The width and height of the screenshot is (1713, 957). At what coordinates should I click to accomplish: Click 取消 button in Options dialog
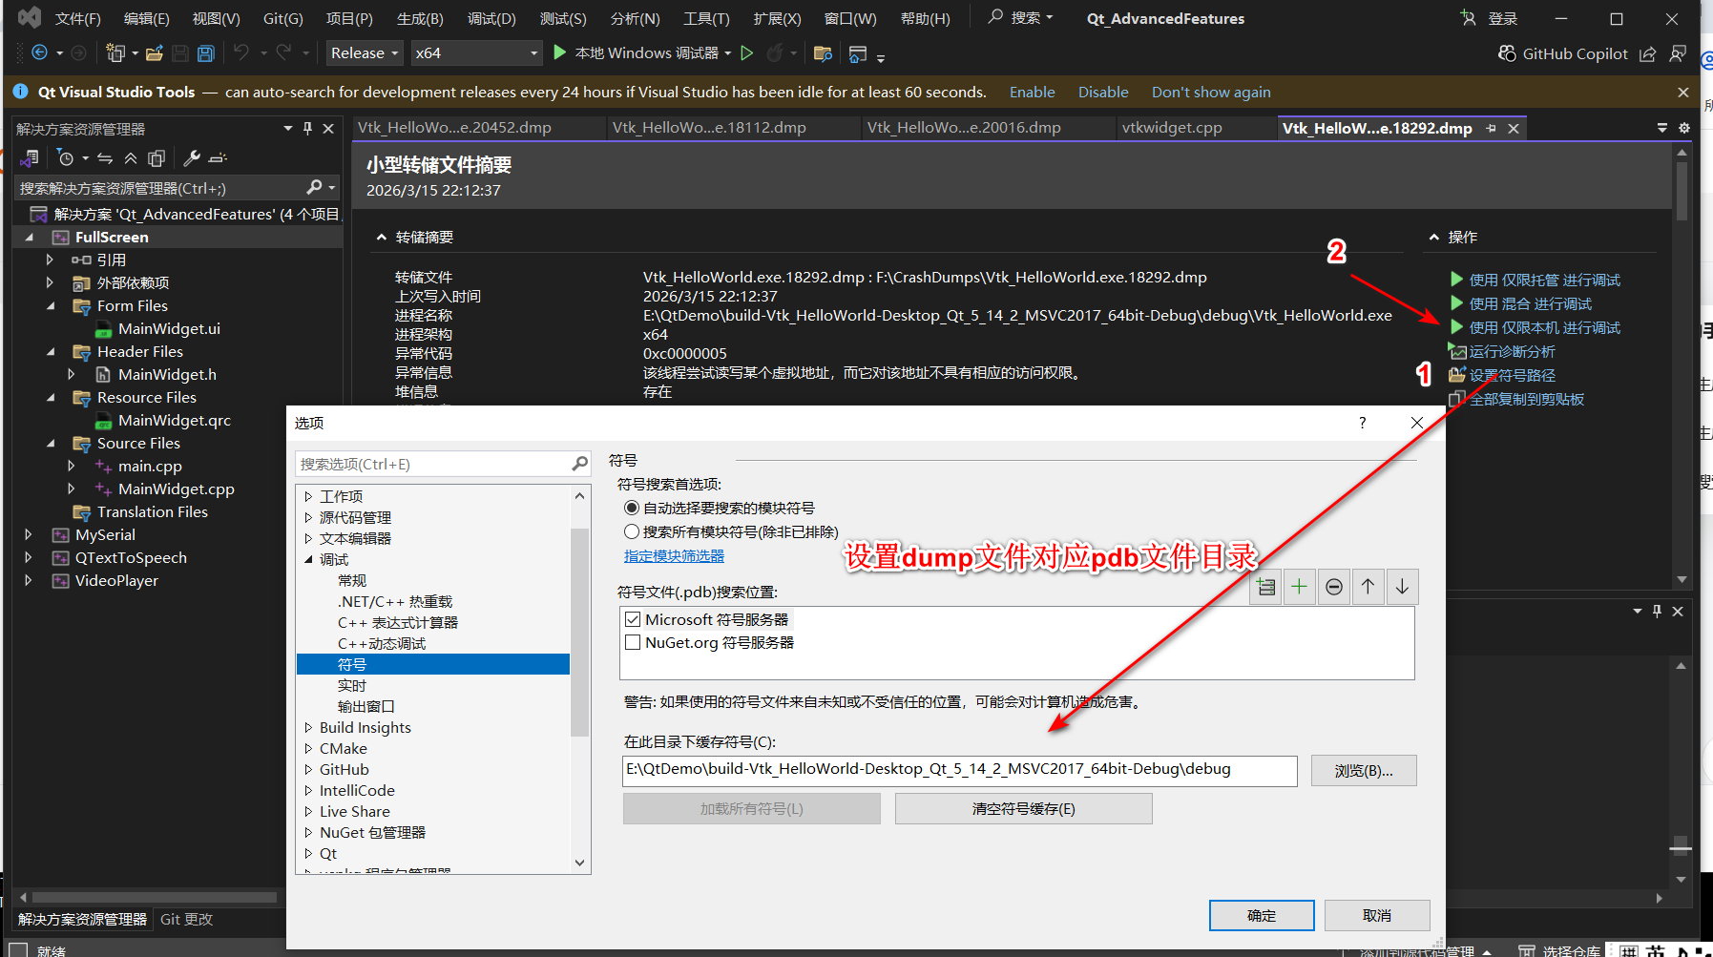(1377, 916)
